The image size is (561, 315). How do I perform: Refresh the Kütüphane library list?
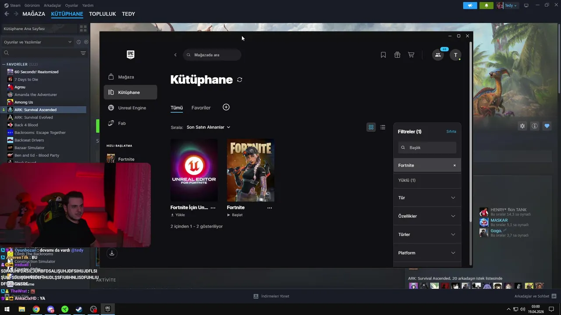tap(239, 80)
